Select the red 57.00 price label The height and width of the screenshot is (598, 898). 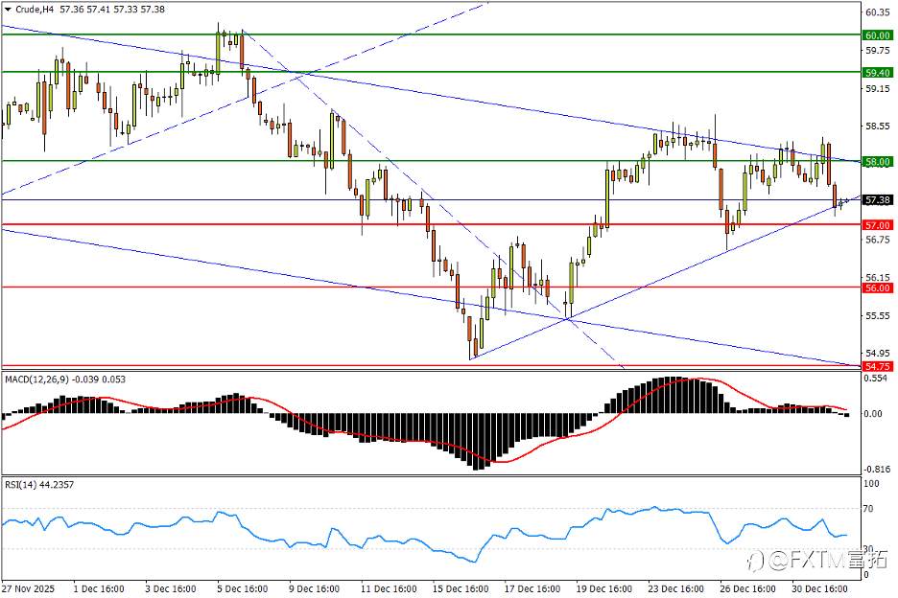pyautogui.click(x=878, y=225)
